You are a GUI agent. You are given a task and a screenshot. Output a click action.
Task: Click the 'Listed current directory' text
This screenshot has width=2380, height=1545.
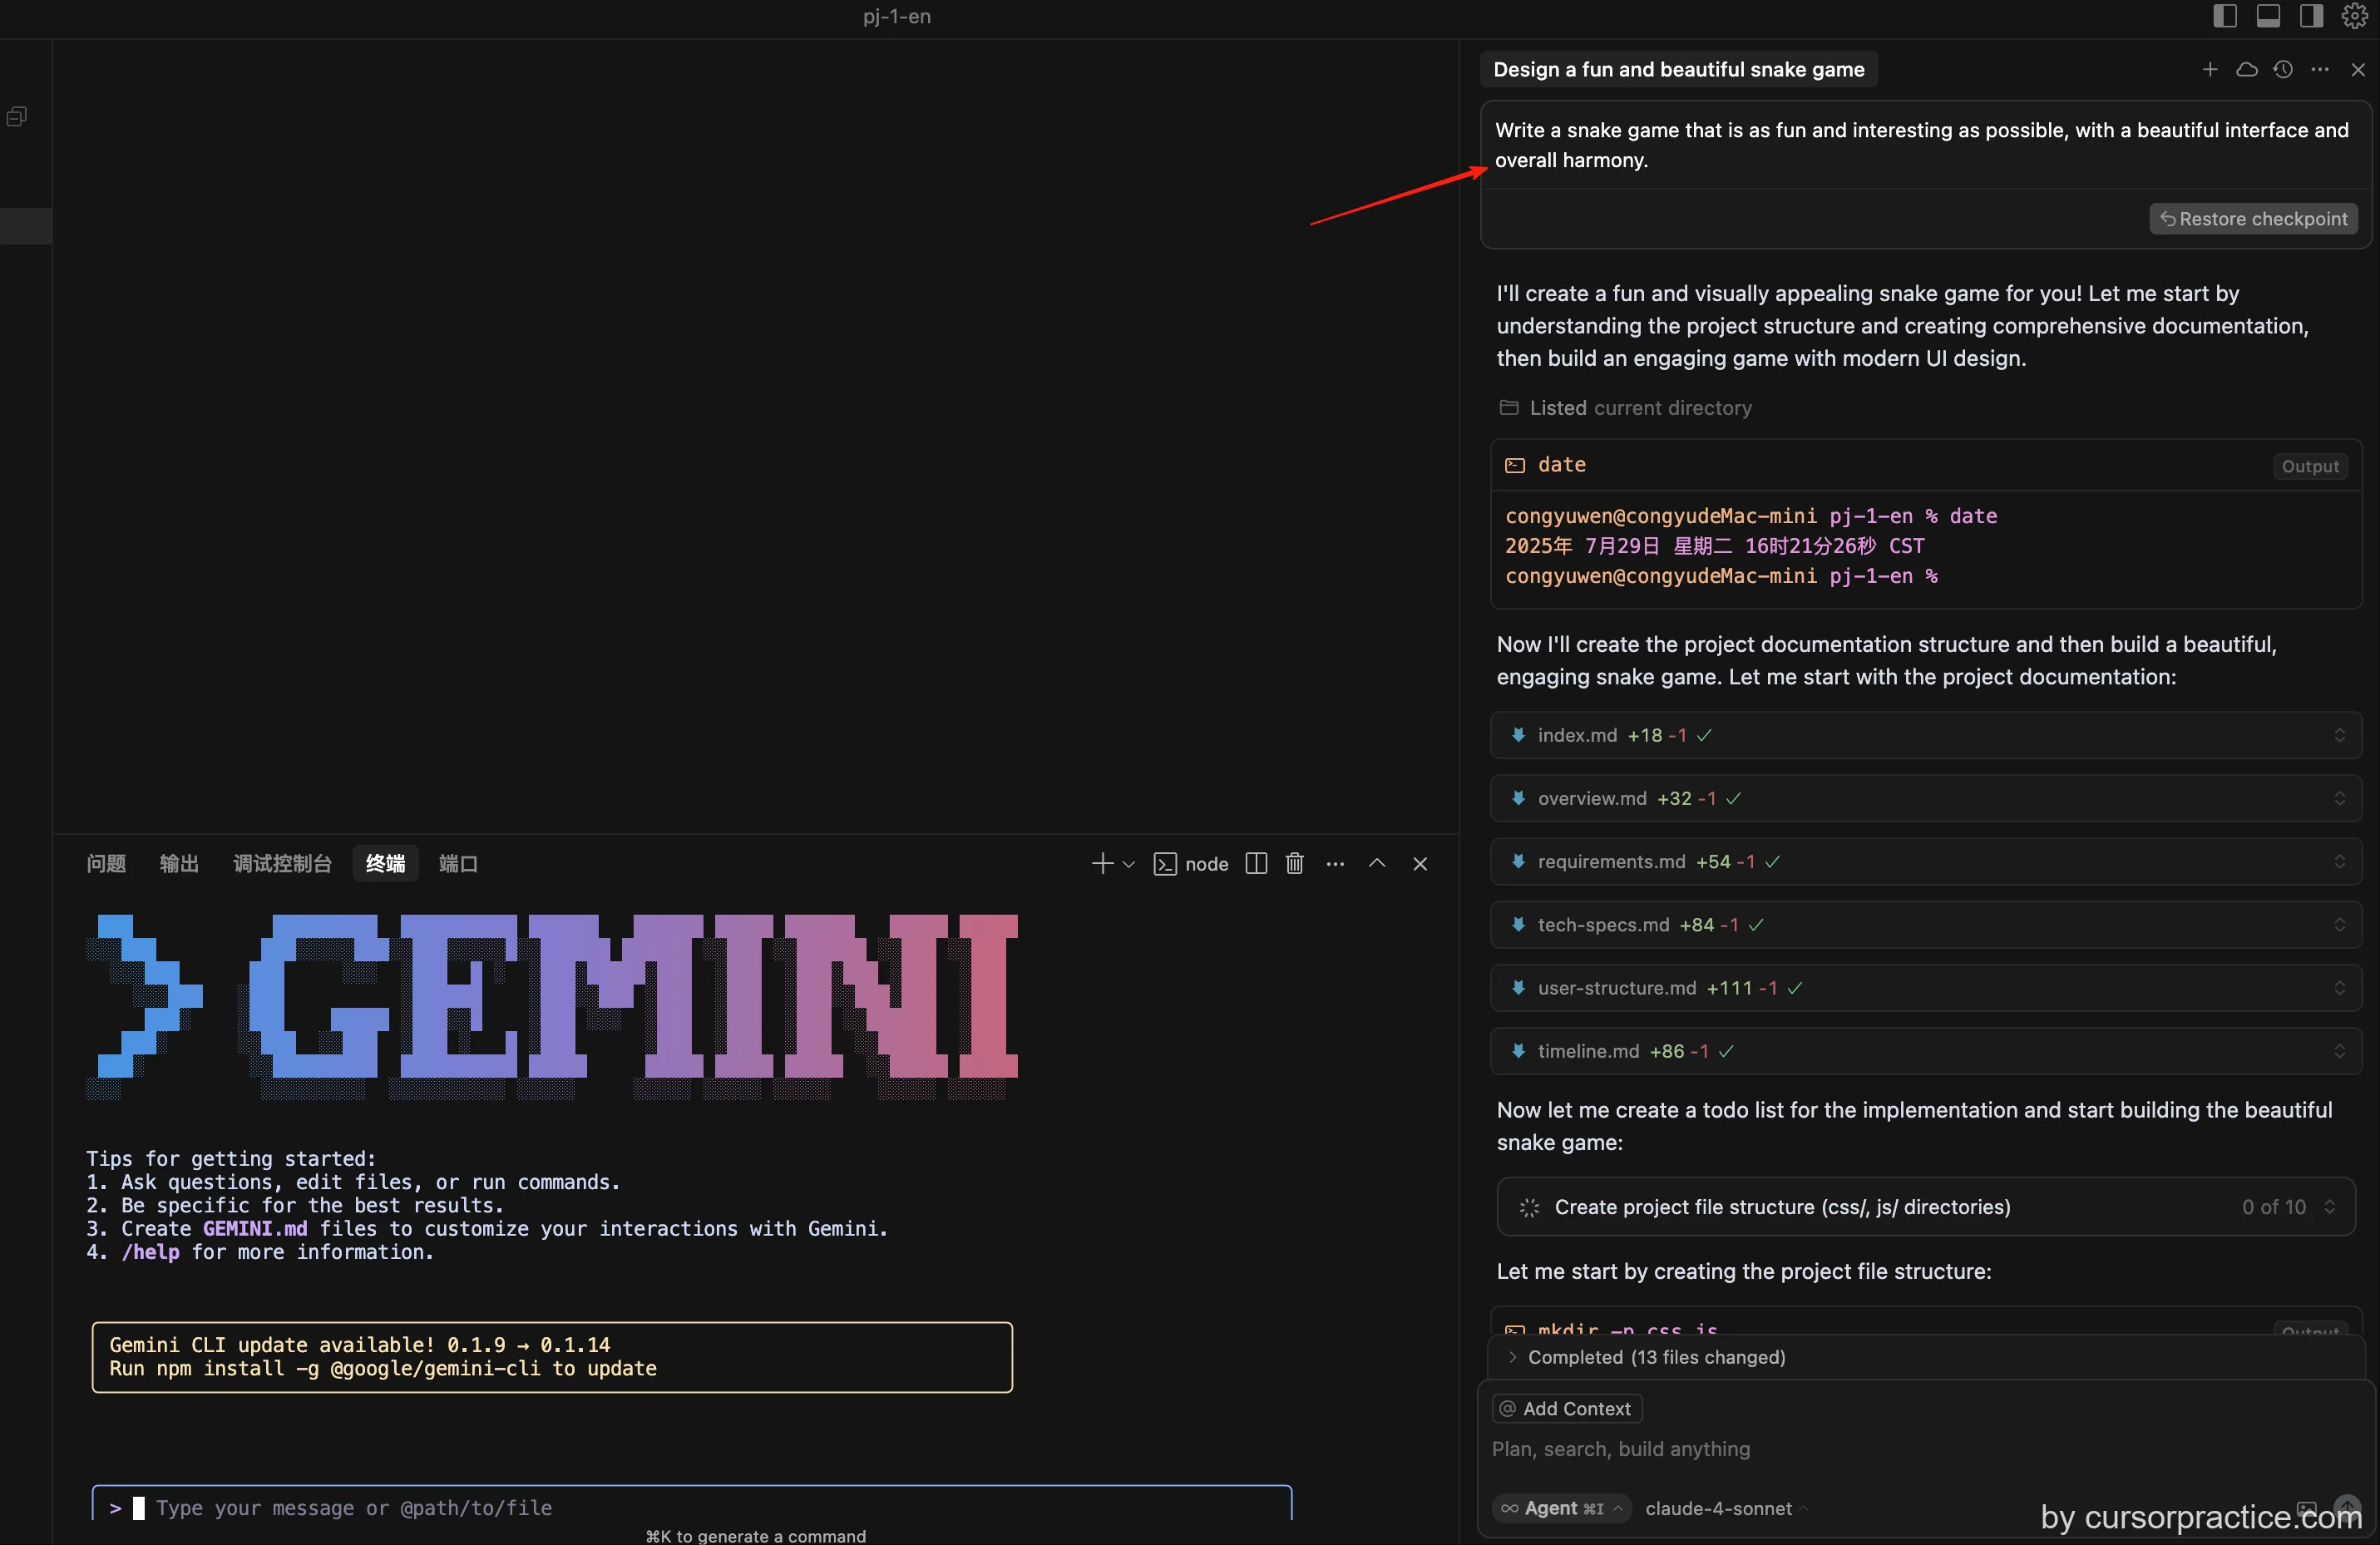click(x=1640, y=408)
